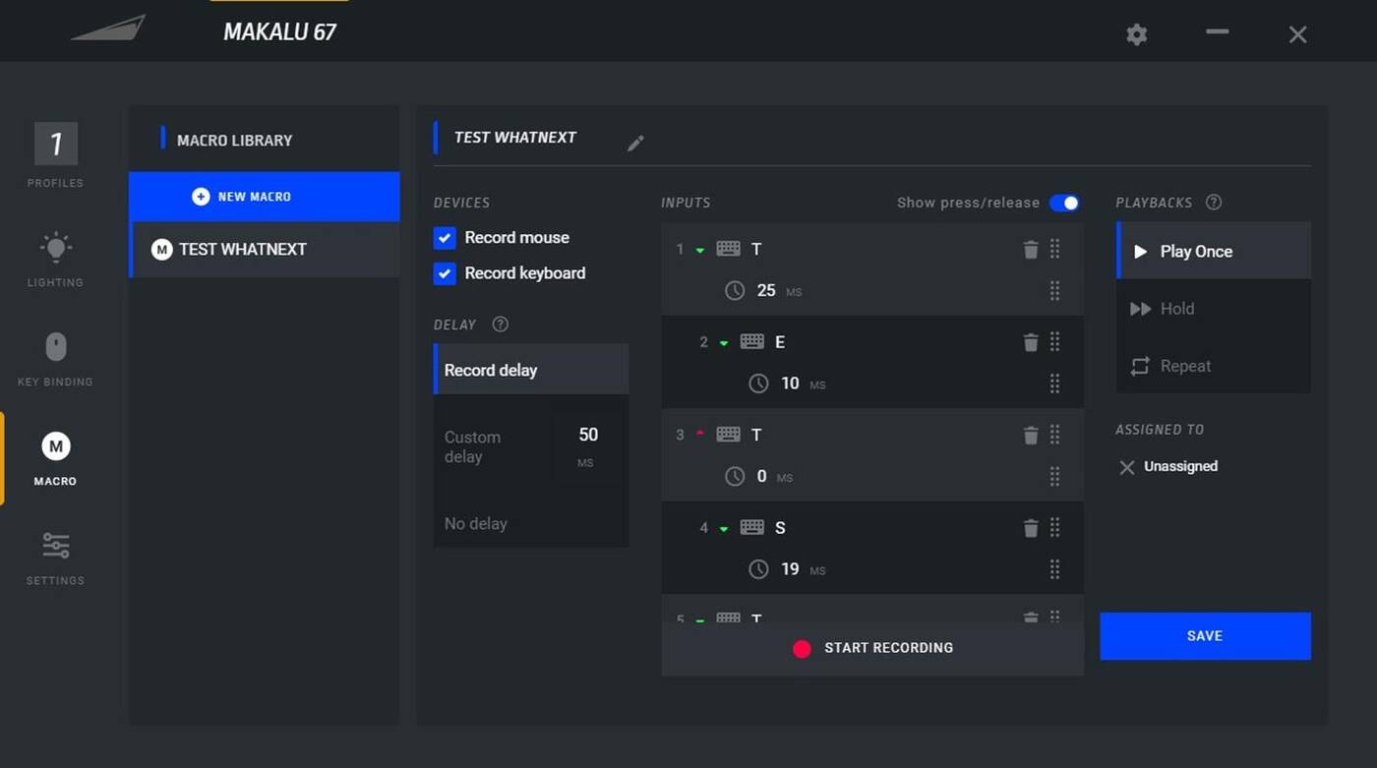This screenshot has width=1377, height=768.
Task: Click the Save button
Action: (1205, 636)
